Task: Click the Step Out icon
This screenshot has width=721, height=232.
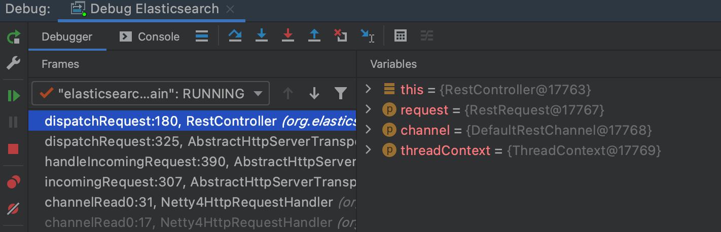Action: pyautogui.click(x=314, y=36)
